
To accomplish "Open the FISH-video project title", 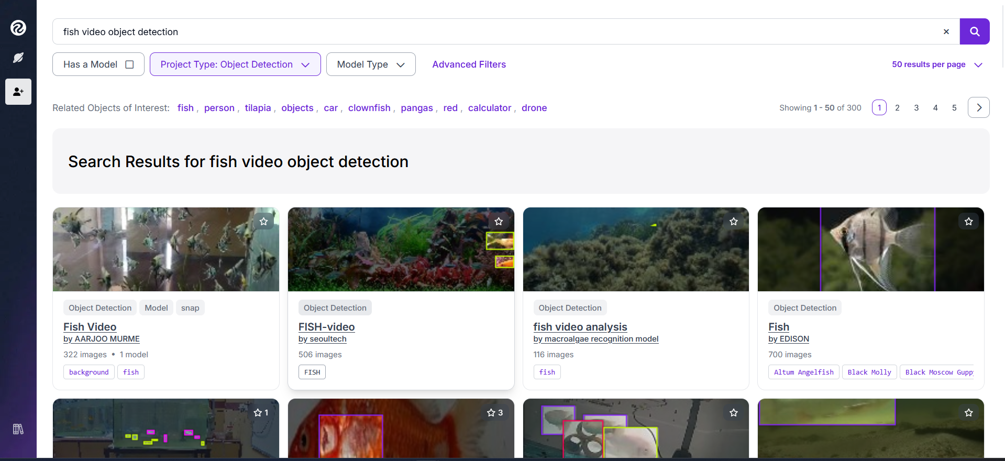I will click(327, 327).
